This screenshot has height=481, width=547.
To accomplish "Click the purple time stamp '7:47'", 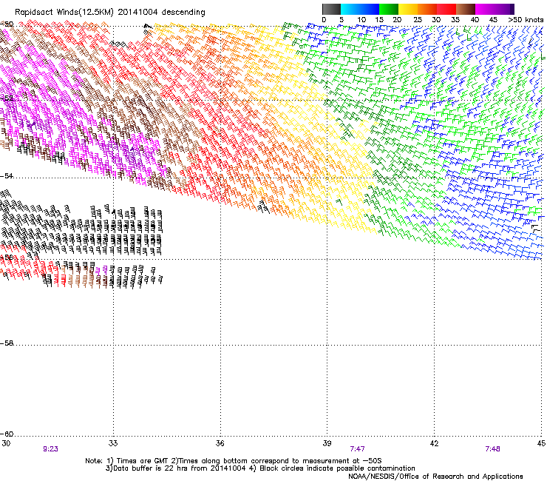I will click(x=357, y=449).
